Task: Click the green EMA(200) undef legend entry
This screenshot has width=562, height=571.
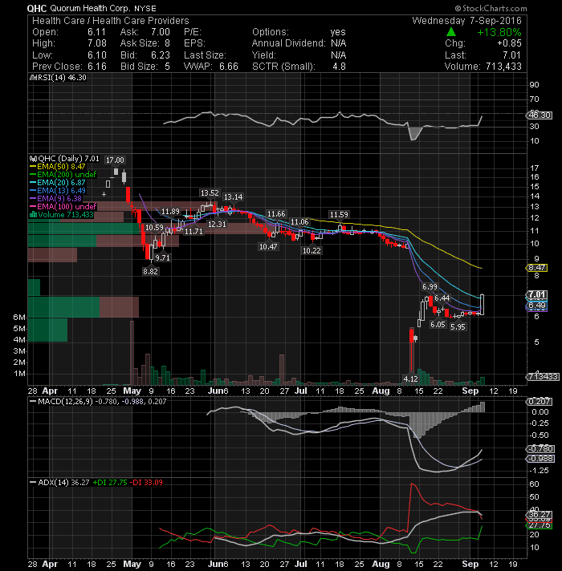Action: [x=63, y=175]
